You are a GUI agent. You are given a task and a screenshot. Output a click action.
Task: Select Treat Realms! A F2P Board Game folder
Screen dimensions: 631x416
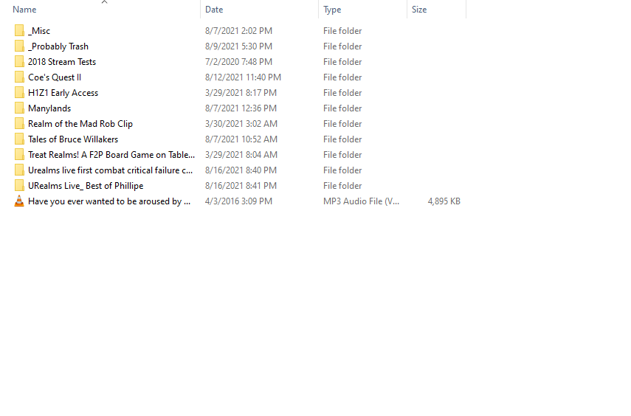click(x=111, y=155)
